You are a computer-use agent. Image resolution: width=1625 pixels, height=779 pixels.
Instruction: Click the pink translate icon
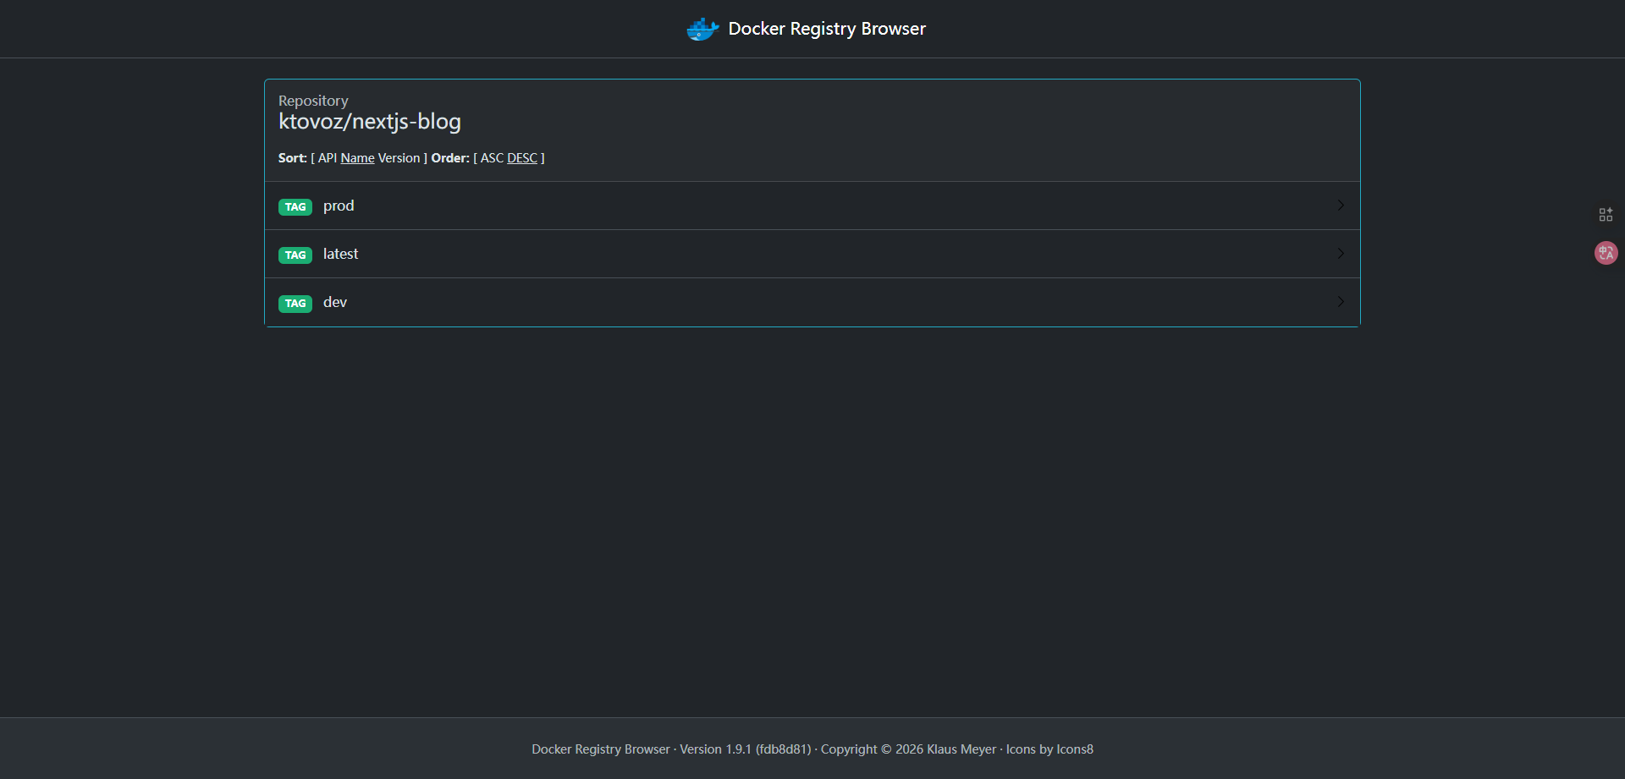click(1606, 253)
